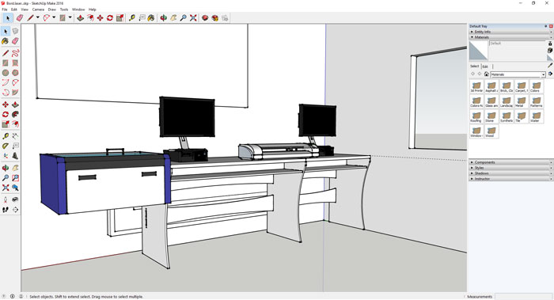
Task: Click the geo-location status bar icon
Action: [x=4, y=297]
